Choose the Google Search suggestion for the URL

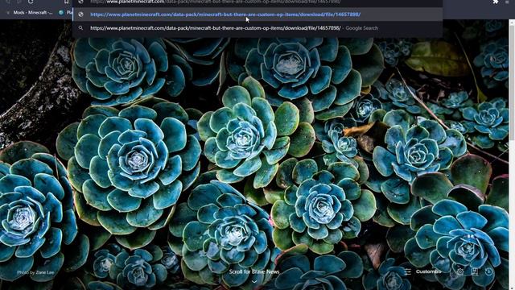tap(257, 28)
